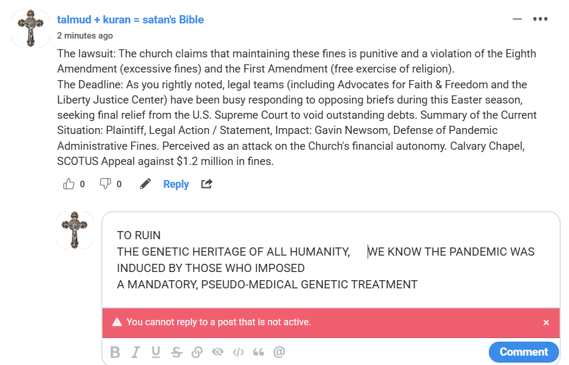Upvote the comment with thumbs up
The width and height of the screenshot is (569, 365).
(x=69, y=184)
